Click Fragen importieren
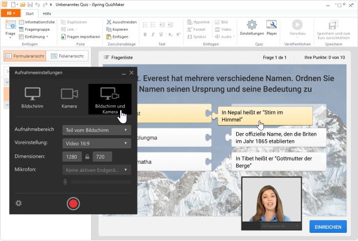 point(81,37)
